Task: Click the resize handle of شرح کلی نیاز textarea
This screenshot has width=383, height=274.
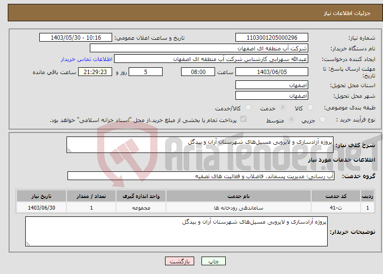Action: click(69, 150)
